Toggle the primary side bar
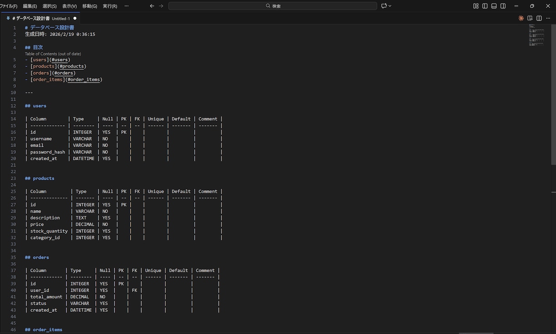Screen dimensions: 556x334 tap(485, 6)
